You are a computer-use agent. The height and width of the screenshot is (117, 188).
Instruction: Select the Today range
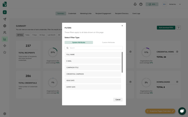tap(27, 35)
